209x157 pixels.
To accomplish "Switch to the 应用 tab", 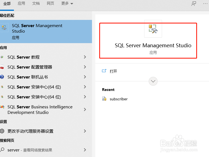I will click(21, 4).
